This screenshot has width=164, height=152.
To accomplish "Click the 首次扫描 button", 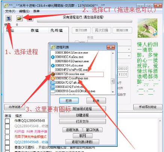I will click(x=81, y=30).
